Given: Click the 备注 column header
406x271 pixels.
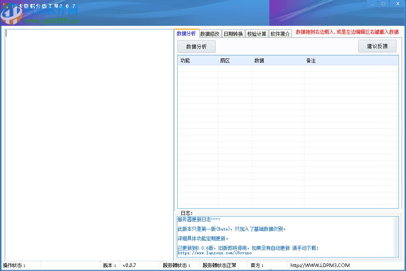Looking at the screenshot, I should pyautogui.click(x=311, y=60).
